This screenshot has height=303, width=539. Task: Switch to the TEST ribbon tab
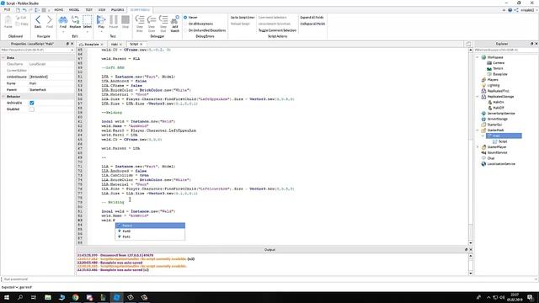[89, 10]
